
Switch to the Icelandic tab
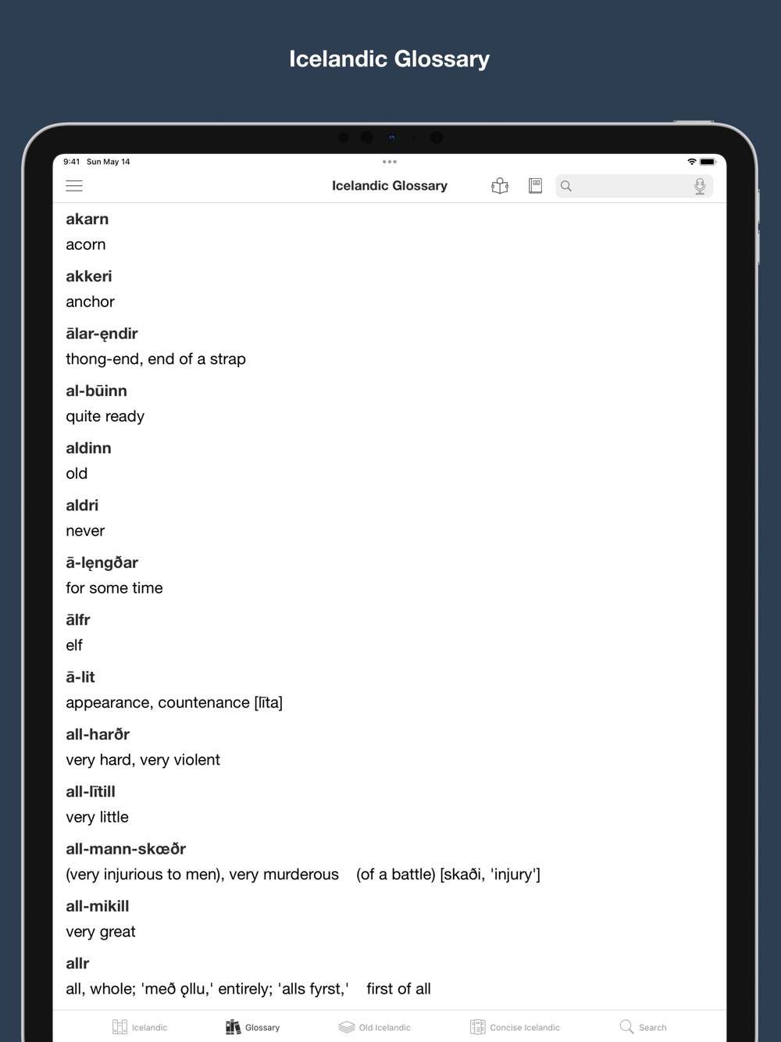(140, 1027)
